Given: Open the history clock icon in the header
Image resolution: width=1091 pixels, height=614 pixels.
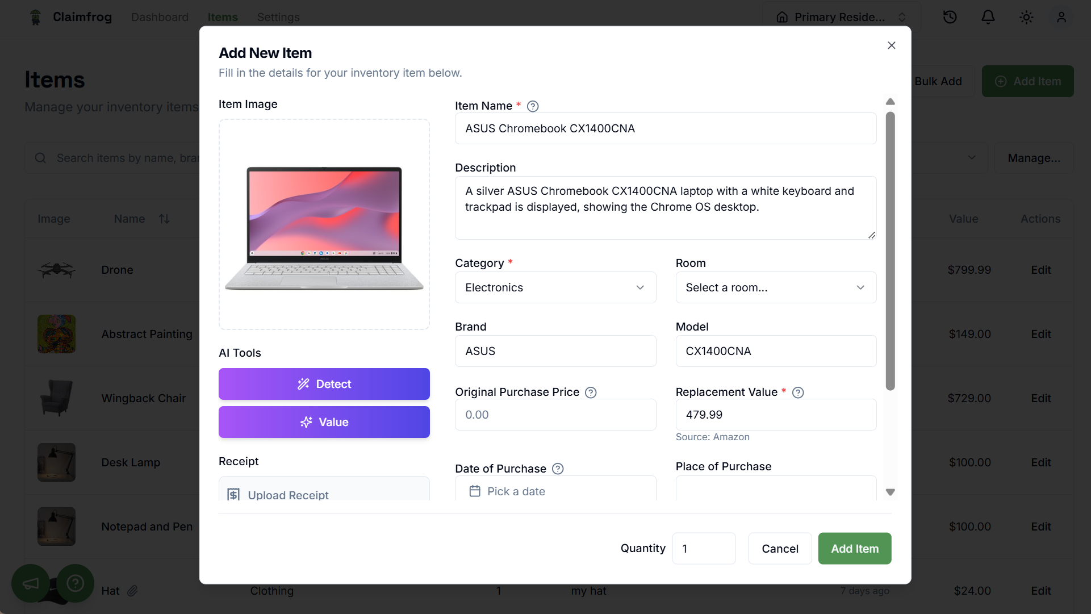Looking at the screenshot, I should [x=950, y=17].
